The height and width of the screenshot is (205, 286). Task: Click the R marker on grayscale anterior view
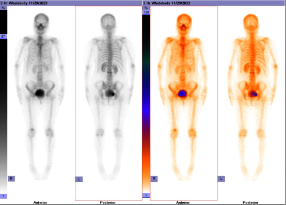click(11, 179)
